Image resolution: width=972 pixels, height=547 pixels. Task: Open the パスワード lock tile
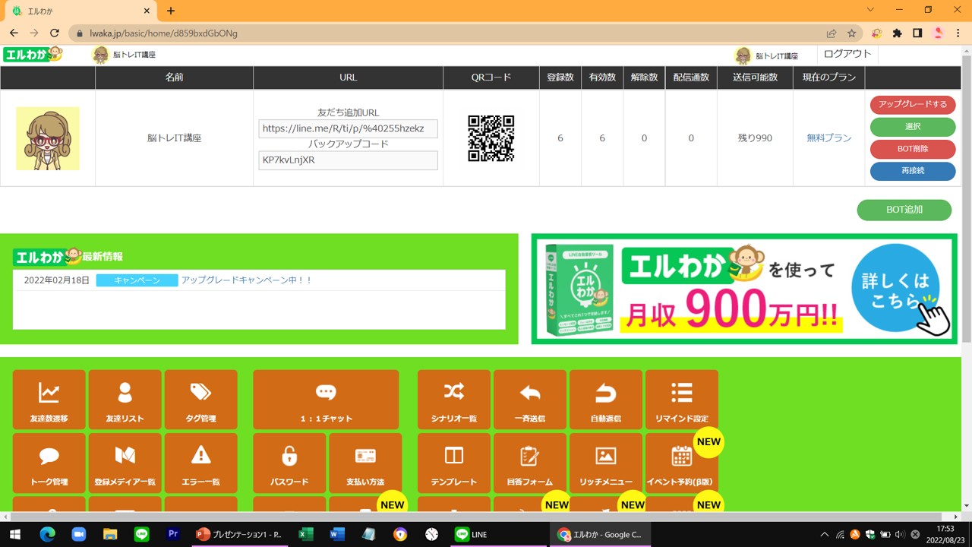(289, 463)
